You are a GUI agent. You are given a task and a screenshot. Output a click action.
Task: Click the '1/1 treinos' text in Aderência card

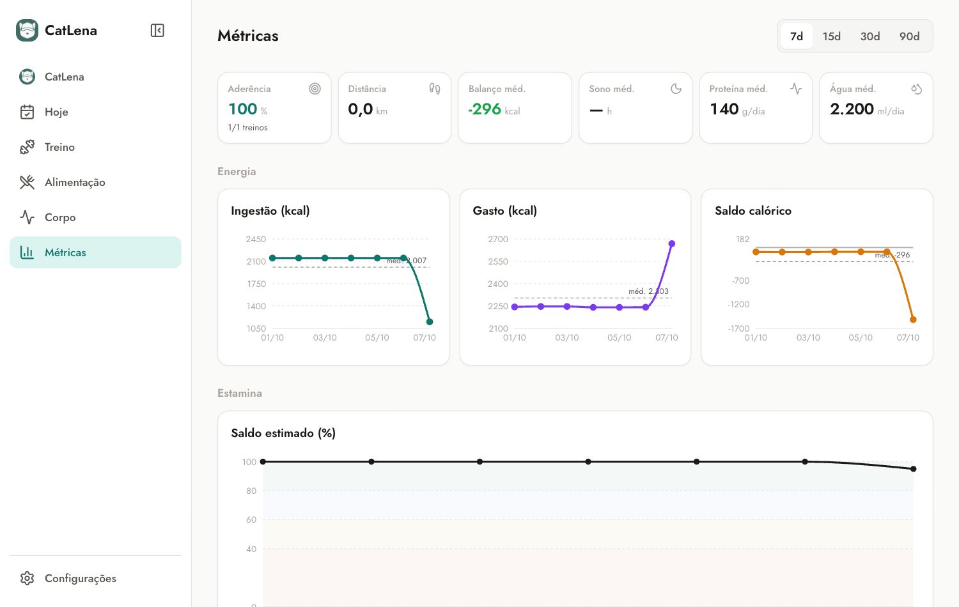pos(248,128)
